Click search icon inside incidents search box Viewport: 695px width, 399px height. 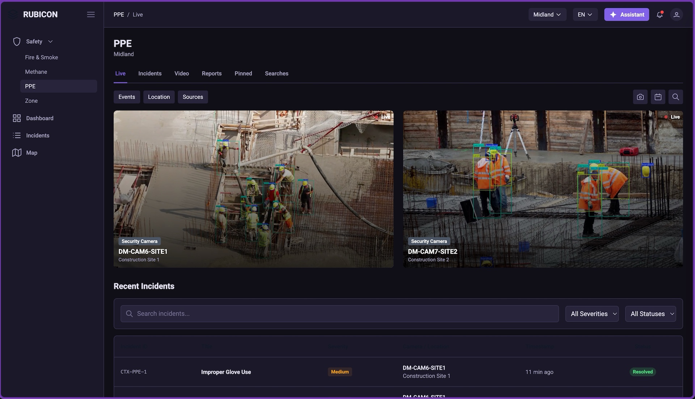[129, 314]
